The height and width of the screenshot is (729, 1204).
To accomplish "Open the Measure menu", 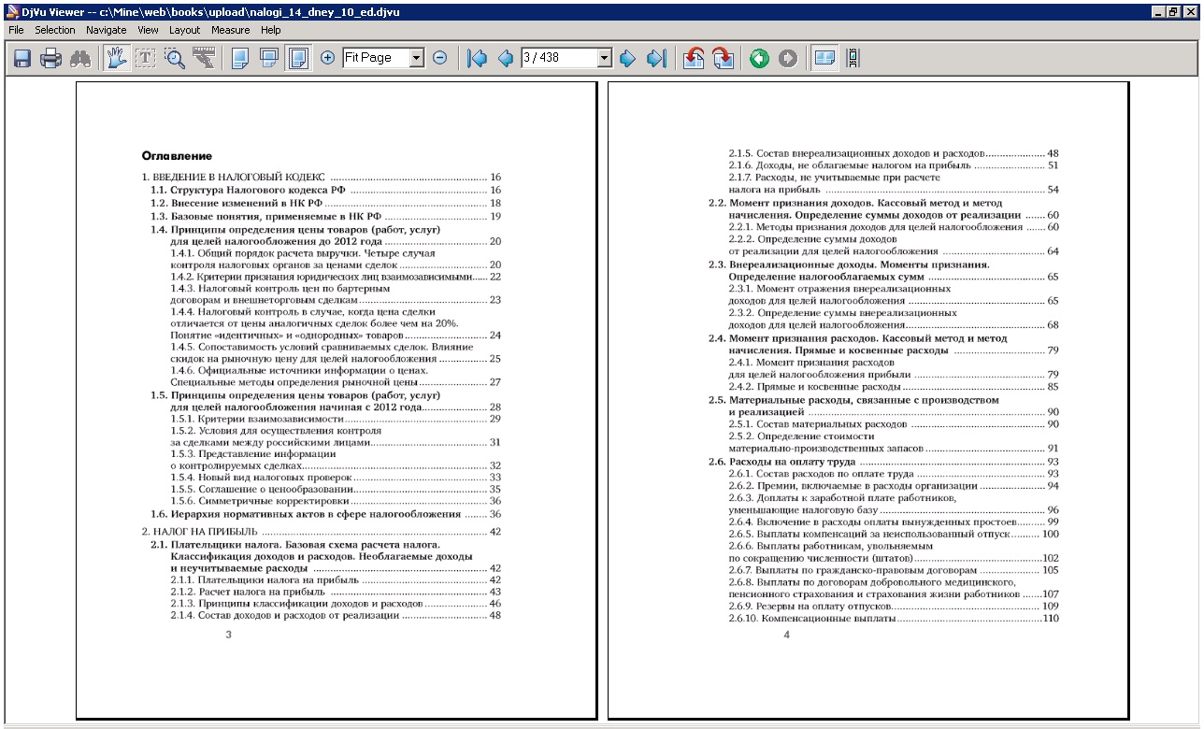I will [230, 30].
